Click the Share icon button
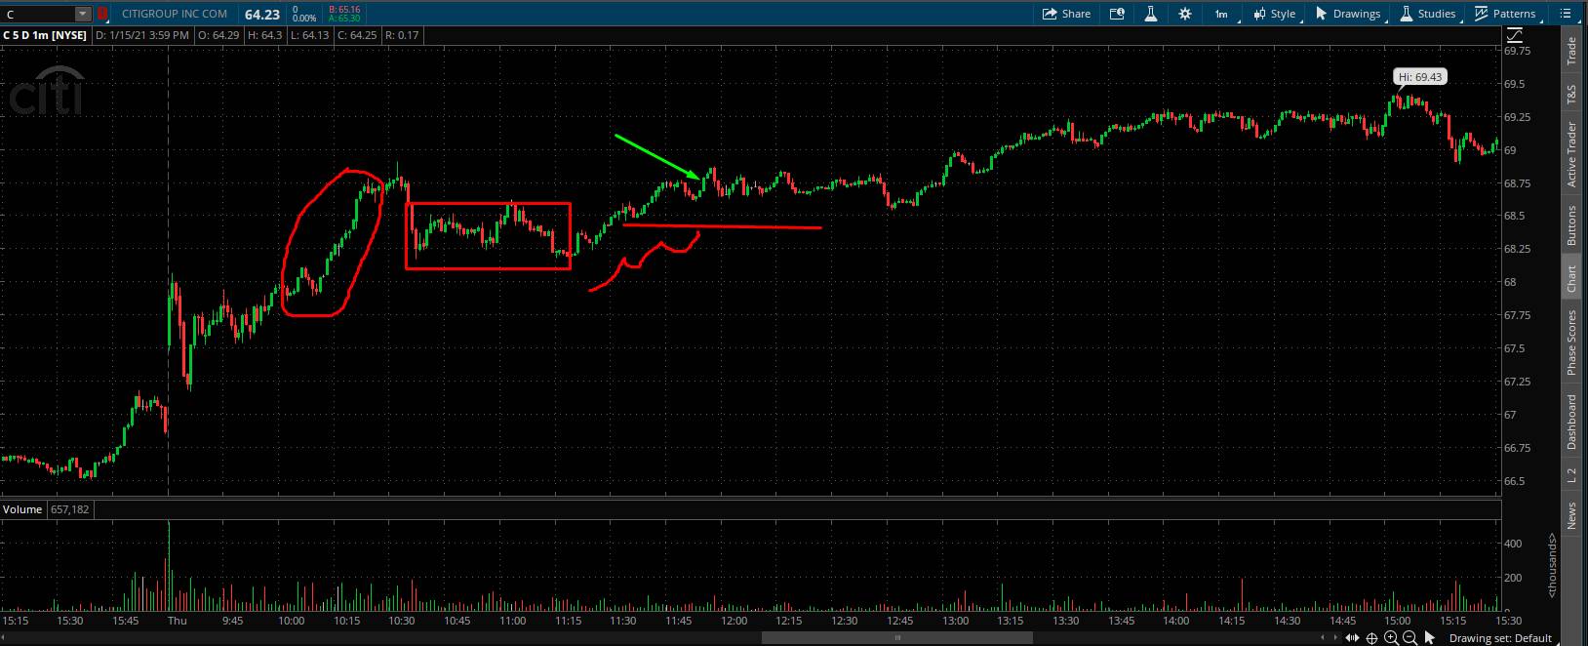The height and width of the screenshot is (646, 1588). tap(1066, 14)
